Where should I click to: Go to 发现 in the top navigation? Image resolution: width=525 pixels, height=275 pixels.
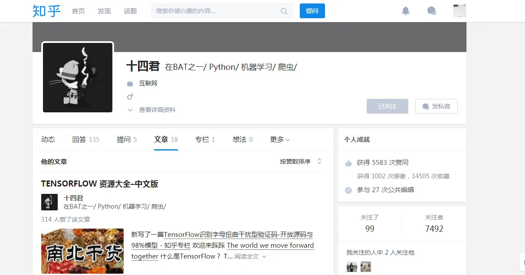coord(104,11)
